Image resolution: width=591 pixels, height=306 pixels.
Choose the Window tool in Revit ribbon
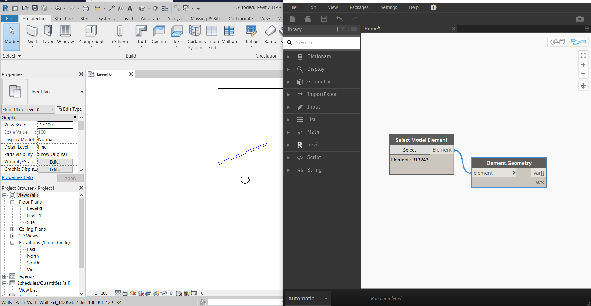65,34
